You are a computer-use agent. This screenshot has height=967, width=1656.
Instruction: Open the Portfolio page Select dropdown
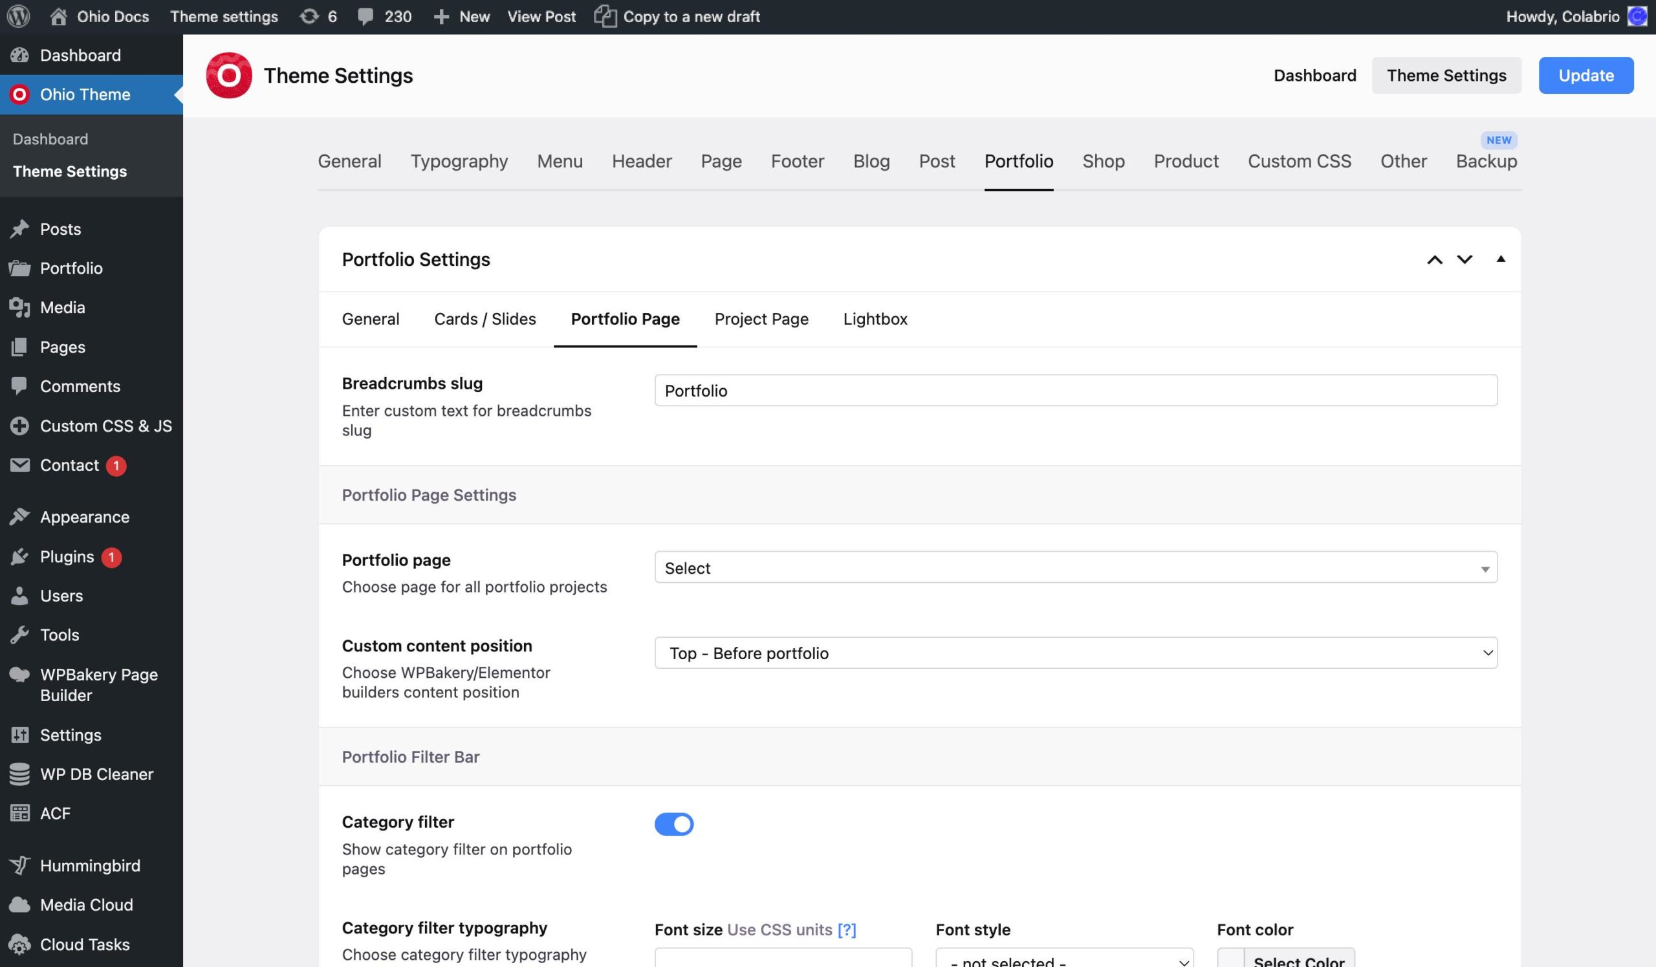(x=1076, y=568)
